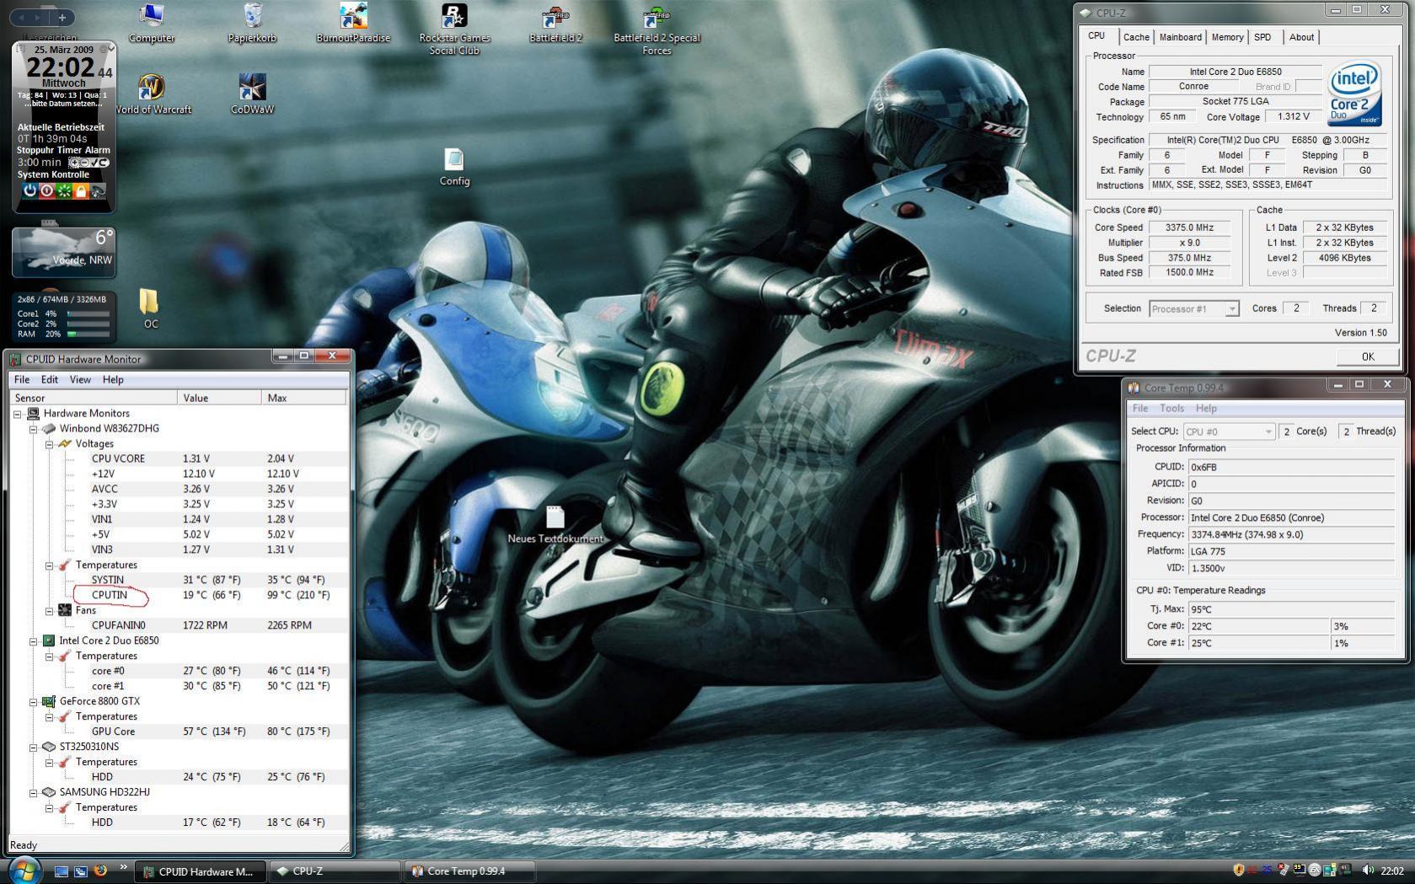Switch to the Mainboard tab in CPU-Z
The width and height of the screenshot is (1415, 884).
click(1180, 37)
